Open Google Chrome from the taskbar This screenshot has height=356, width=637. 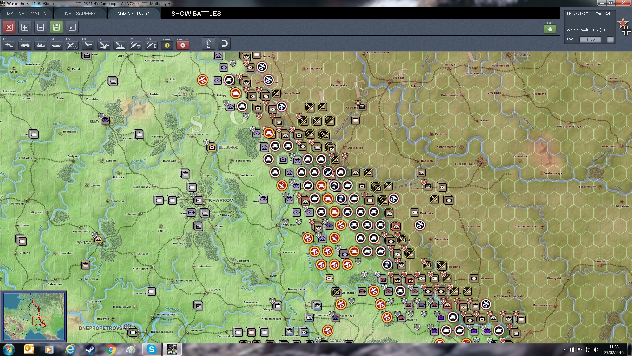point(111,350)
